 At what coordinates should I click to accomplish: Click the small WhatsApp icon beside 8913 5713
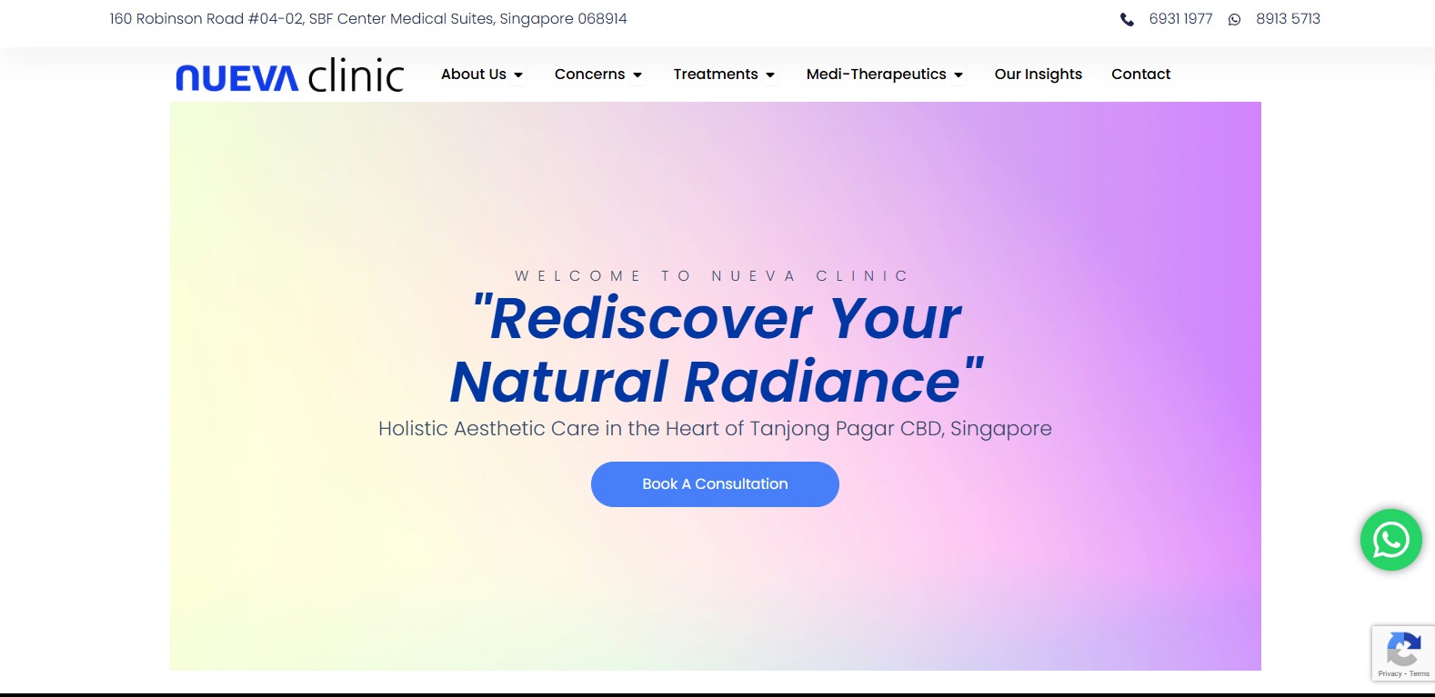(1234, 19)
